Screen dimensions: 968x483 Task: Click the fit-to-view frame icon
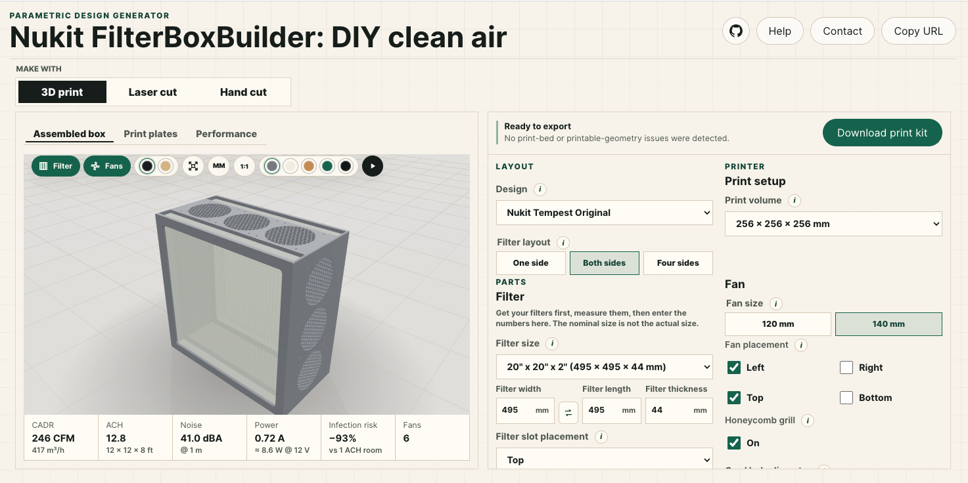coord(193,166)
